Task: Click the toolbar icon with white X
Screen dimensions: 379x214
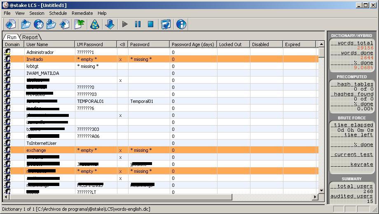Action: [39, 25]
